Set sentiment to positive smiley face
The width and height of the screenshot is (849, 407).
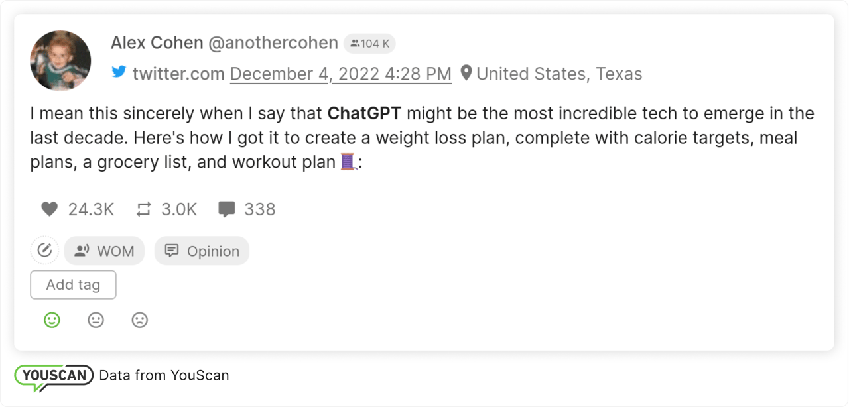pyautogui.click(x=52, y=320)
